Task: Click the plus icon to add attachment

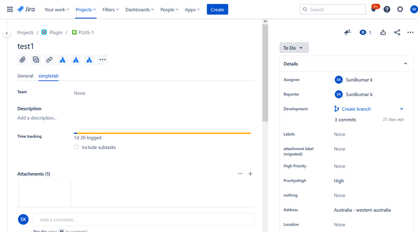Action: (x=250, y=174)
